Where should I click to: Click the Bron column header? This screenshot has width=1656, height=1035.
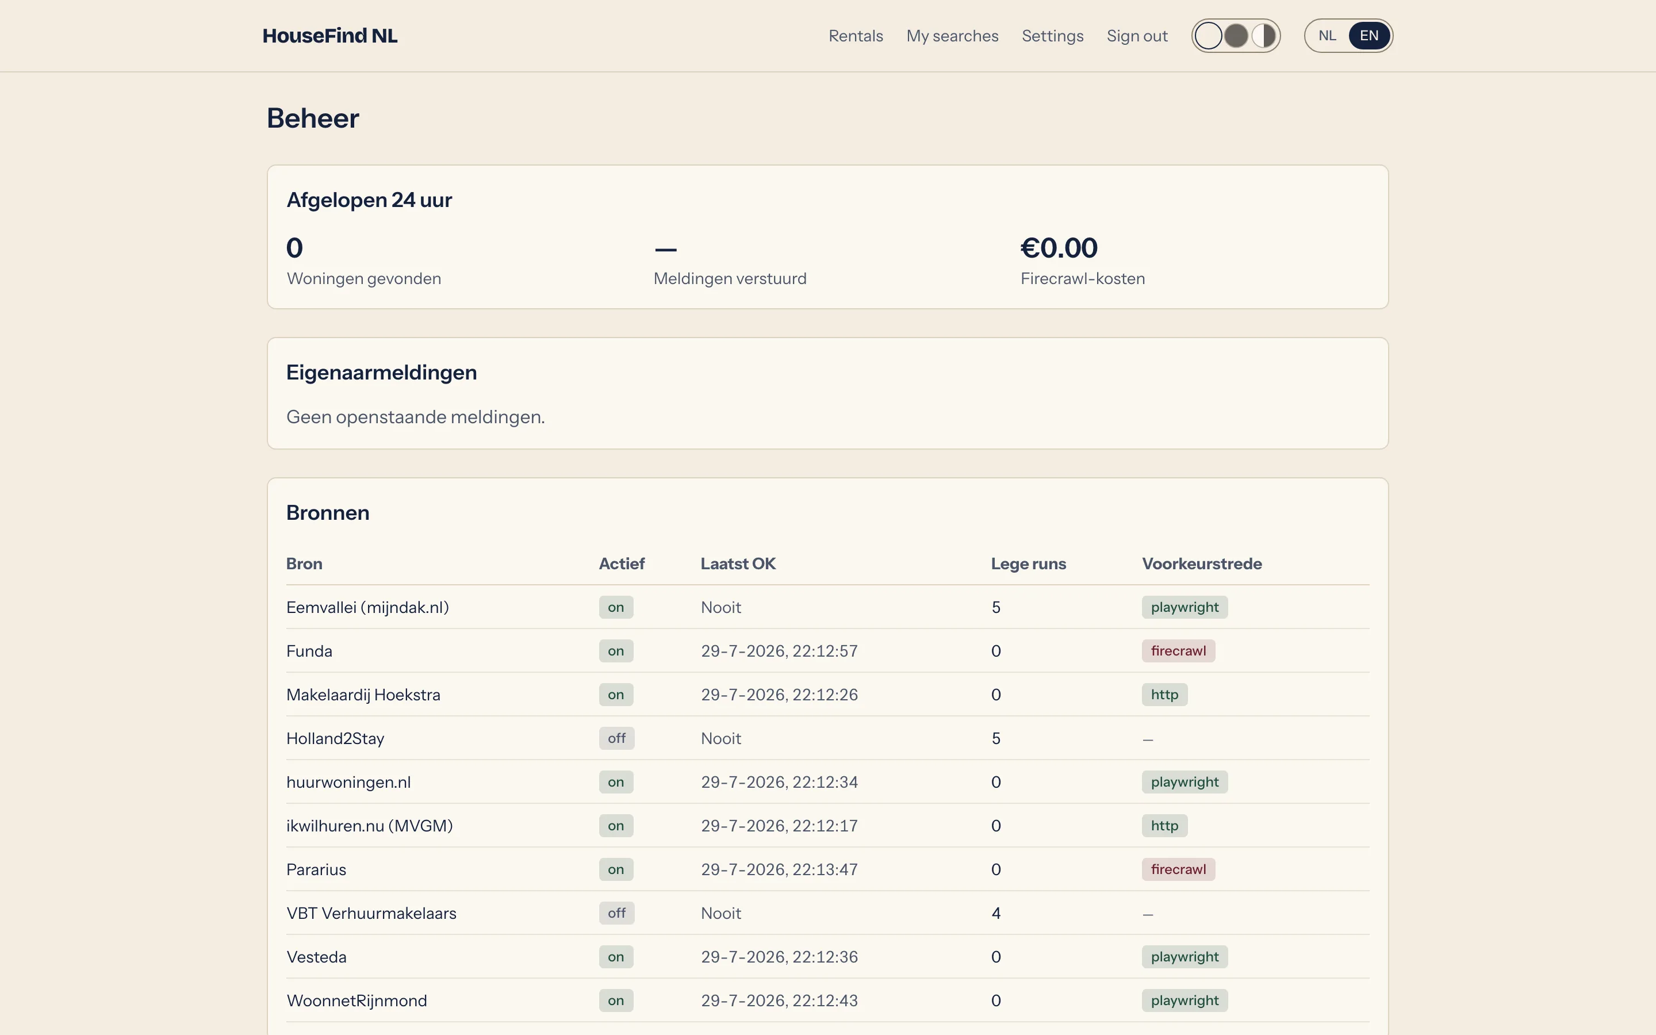coord(304,564)
